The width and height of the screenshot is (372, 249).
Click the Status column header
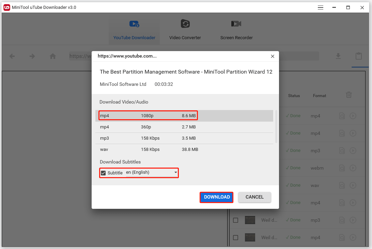[x=294, y=96]
